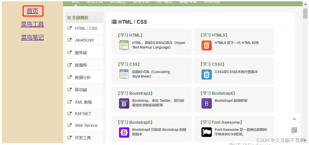Screen dimensions: 309x145
Task: Click external-link icon beside Web Service
Action: point(69,125)
